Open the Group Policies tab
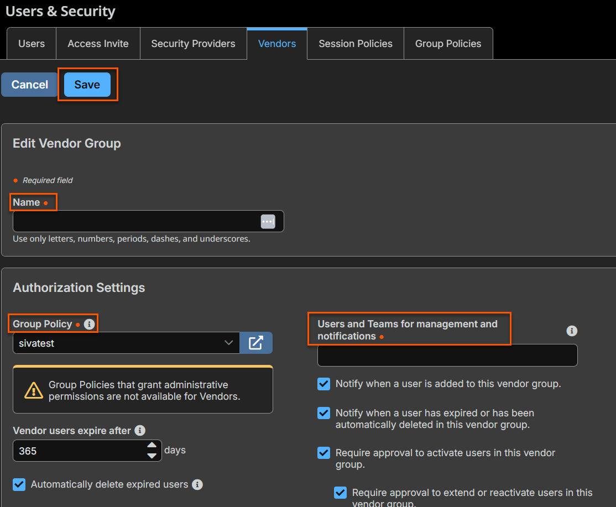616x507 pixels. [448, 44]
